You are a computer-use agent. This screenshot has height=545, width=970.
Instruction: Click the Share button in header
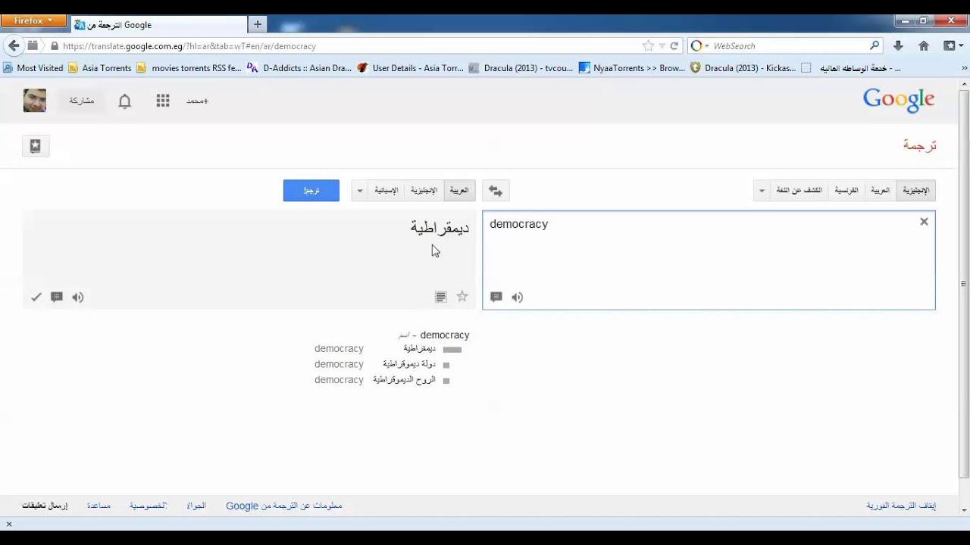point(82,101)
